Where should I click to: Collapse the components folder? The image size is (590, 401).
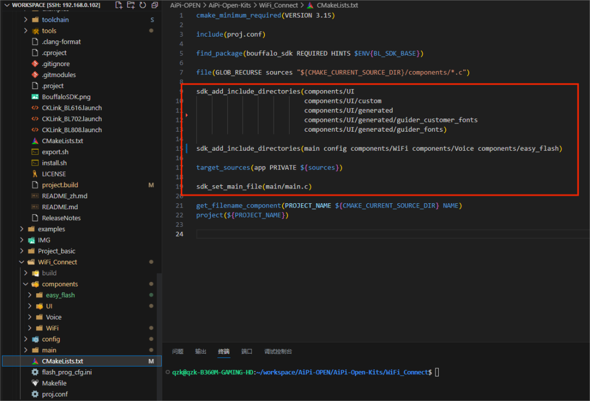[x=60, y=284]
